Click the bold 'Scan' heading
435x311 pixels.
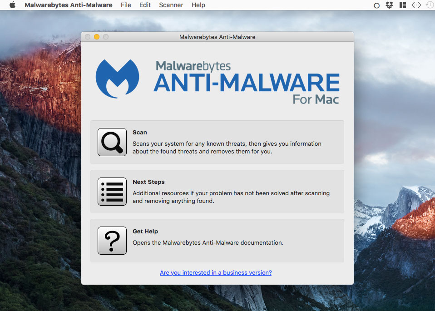(139, 132)
